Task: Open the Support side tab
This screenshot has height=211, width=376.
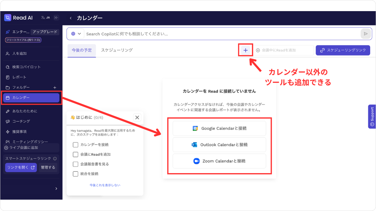Action: [x=372, y=117]
